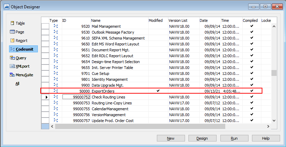Choose the Query object type icon
Image resolution: width=286 pixels, height=147 pixels.
tap(12, 58)
